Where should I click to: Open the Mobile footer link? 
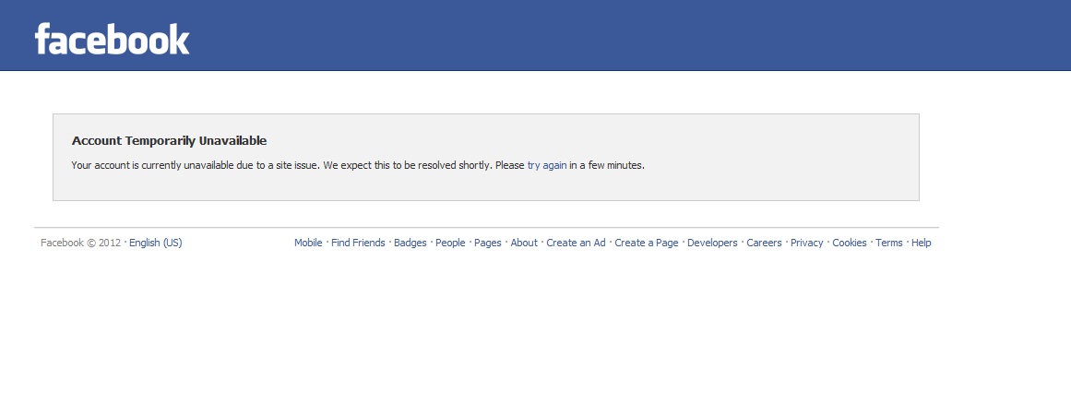308,244
